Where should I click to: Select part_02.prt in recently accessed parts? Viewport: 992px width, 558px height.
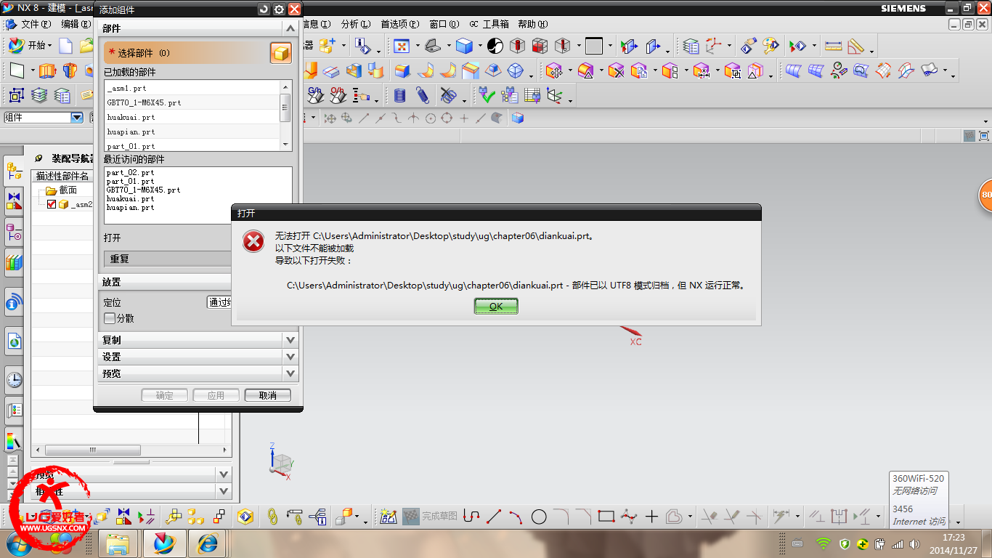point(130,173)
